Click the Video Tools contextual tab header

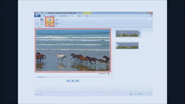tap(87, 13)
